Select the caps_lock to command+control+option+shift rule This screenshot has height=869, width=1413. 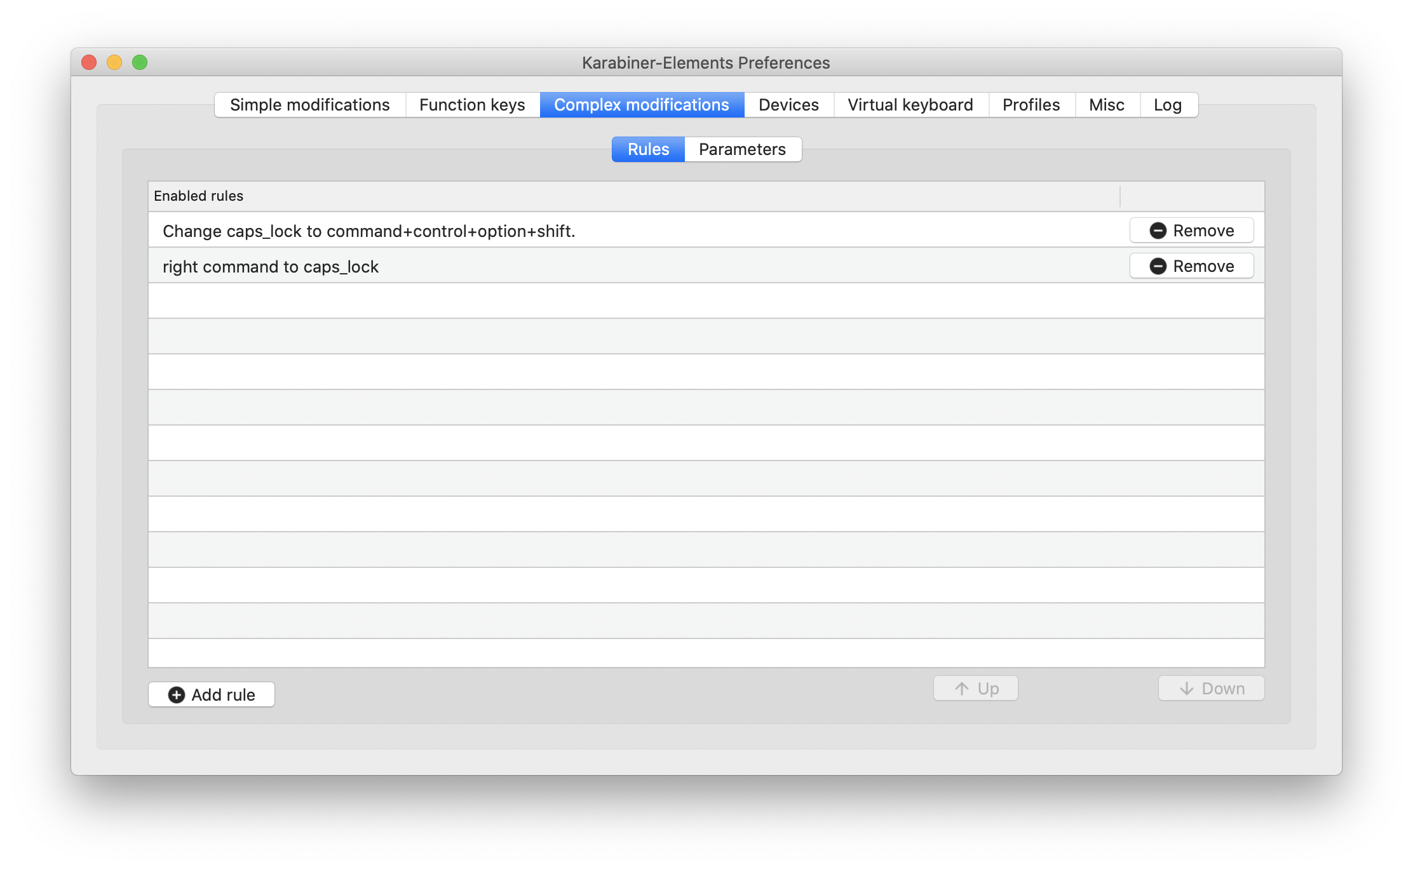tap(368, 231)
